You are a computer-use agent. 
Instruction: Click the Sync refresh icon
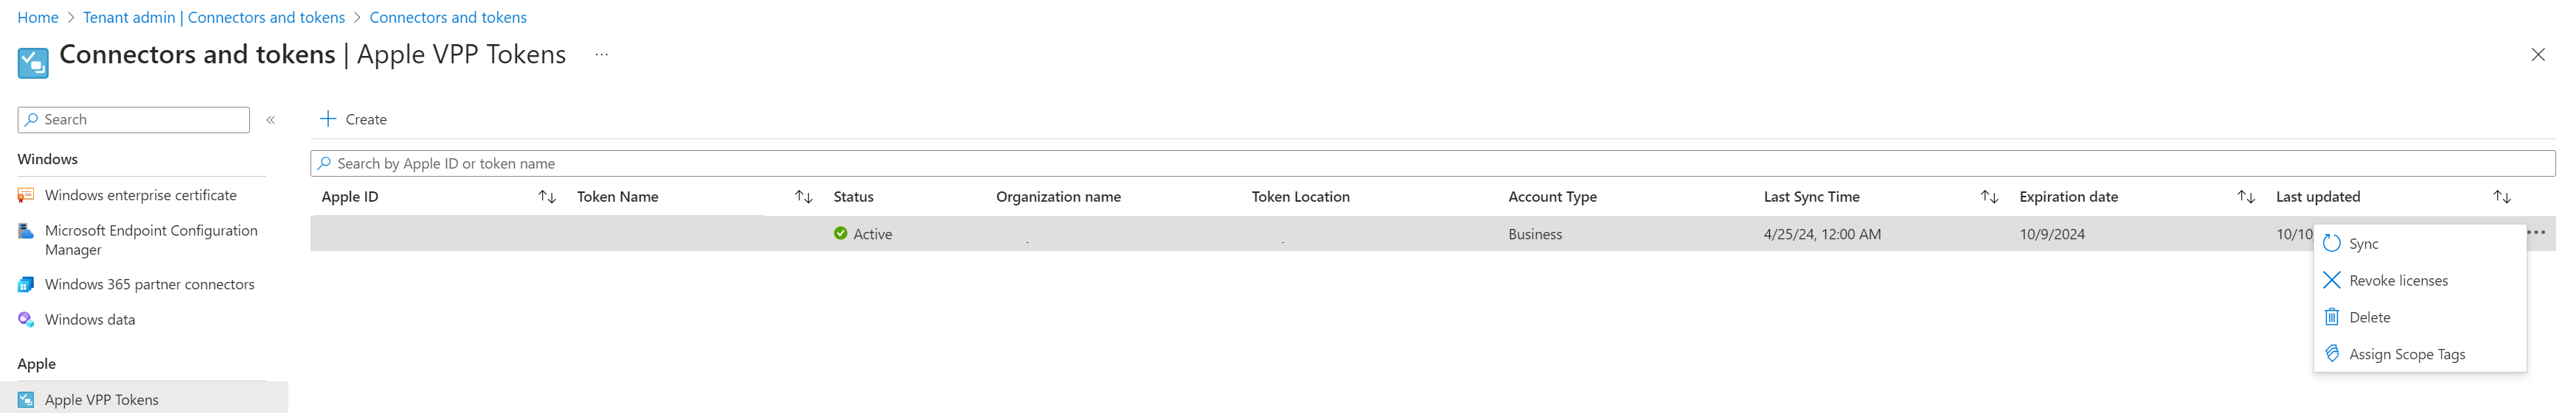click(x=2331, y=244)
